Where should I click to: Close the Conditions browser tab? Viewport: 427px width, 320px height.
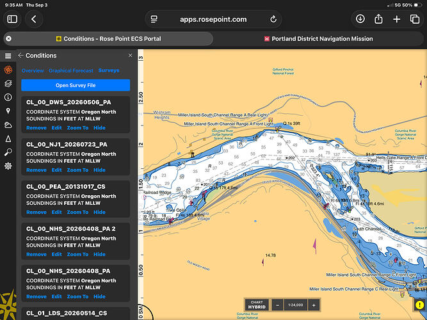point(9,38)
